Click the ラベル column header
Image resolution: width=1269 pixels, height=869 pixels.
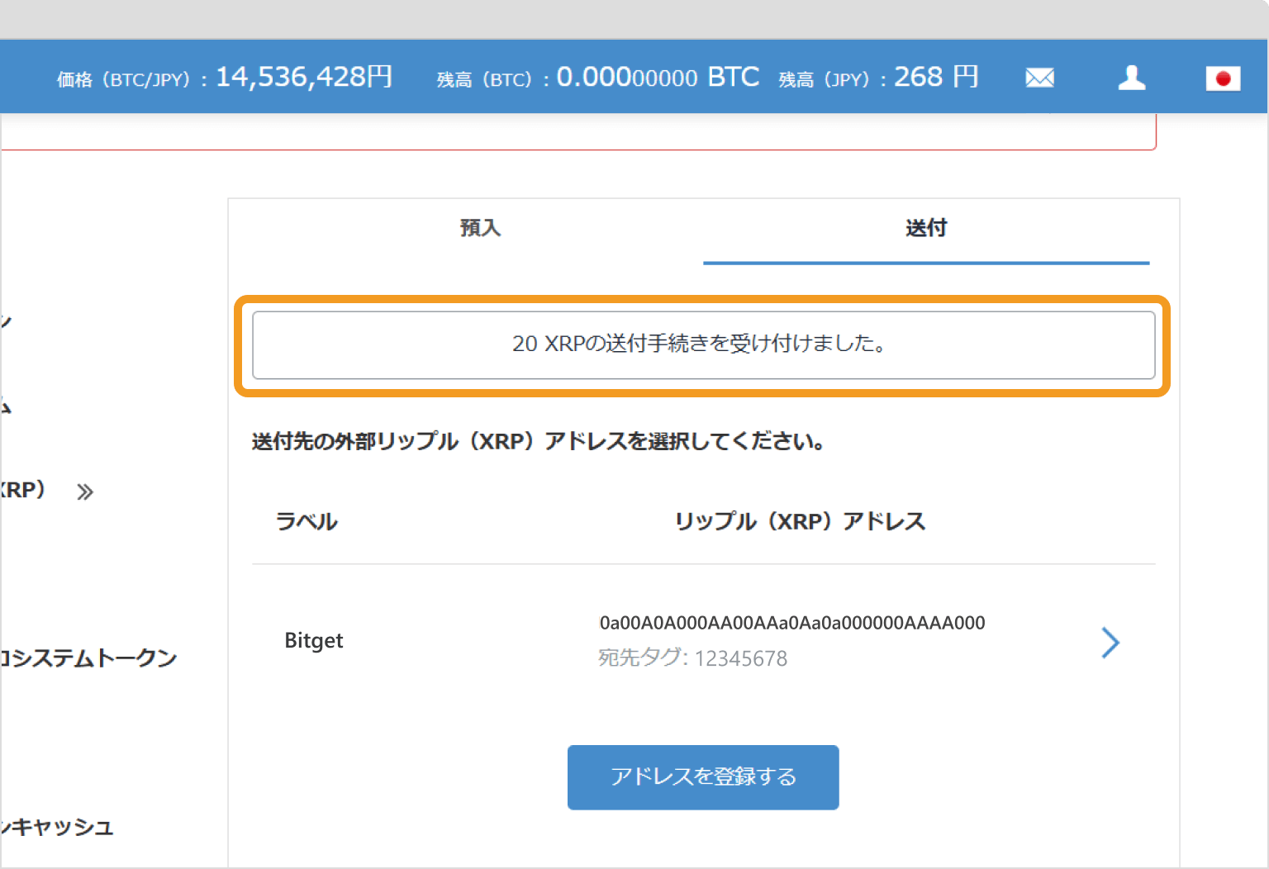pyautogui.click(x=307, y=521)
